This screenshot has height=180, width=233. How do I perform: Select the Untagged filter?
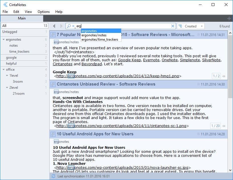[x=25, y=32]
